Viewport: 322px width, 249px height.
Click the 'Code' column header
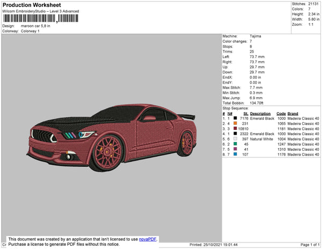click(x=281, y=114)
